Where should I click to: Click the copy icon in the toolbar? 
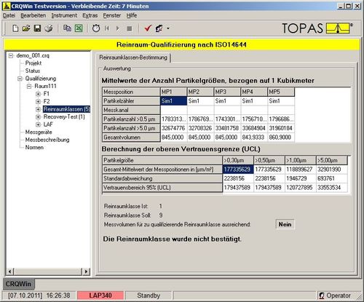click(67, 28)
